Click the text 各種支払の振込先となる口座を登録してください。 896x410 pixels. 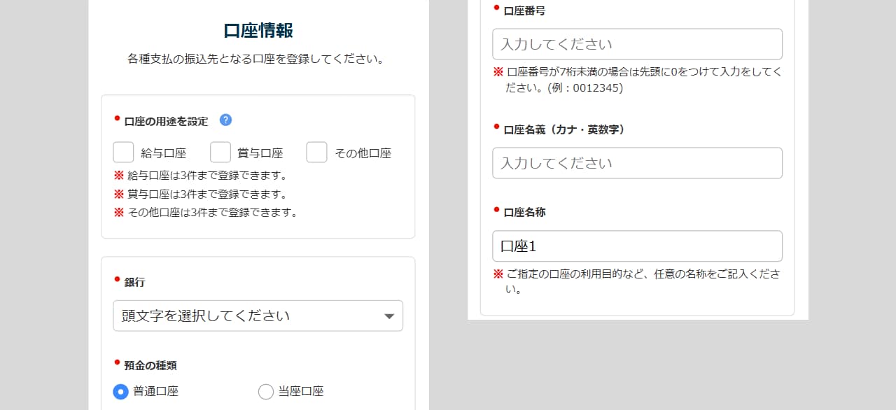256,59
